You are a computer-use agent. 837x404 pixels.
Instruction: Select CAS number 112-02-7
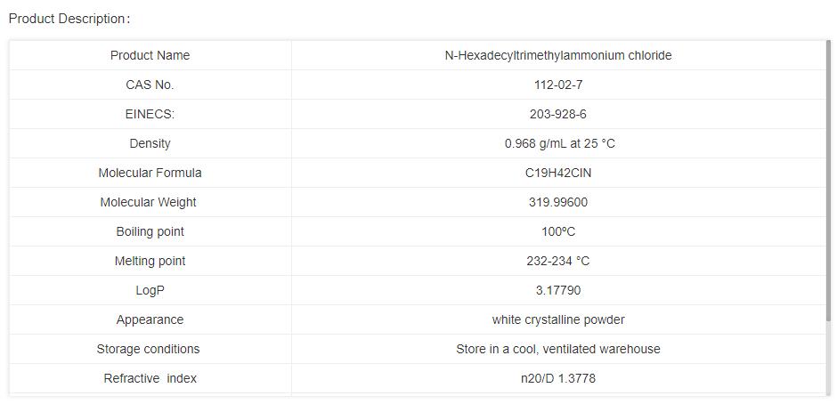[x=557, y=85]
